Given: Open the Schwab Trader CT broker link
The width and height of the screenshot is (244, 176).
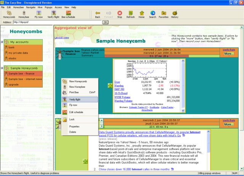Looking at the screenshot, I should tap(138, 107).
